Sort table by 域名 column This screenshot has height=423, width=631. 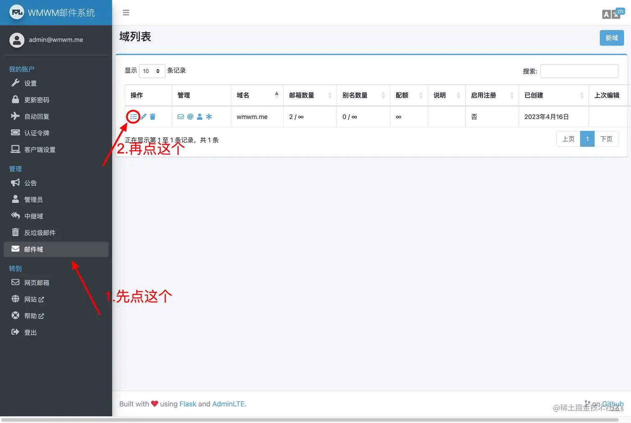click(257, 95)
